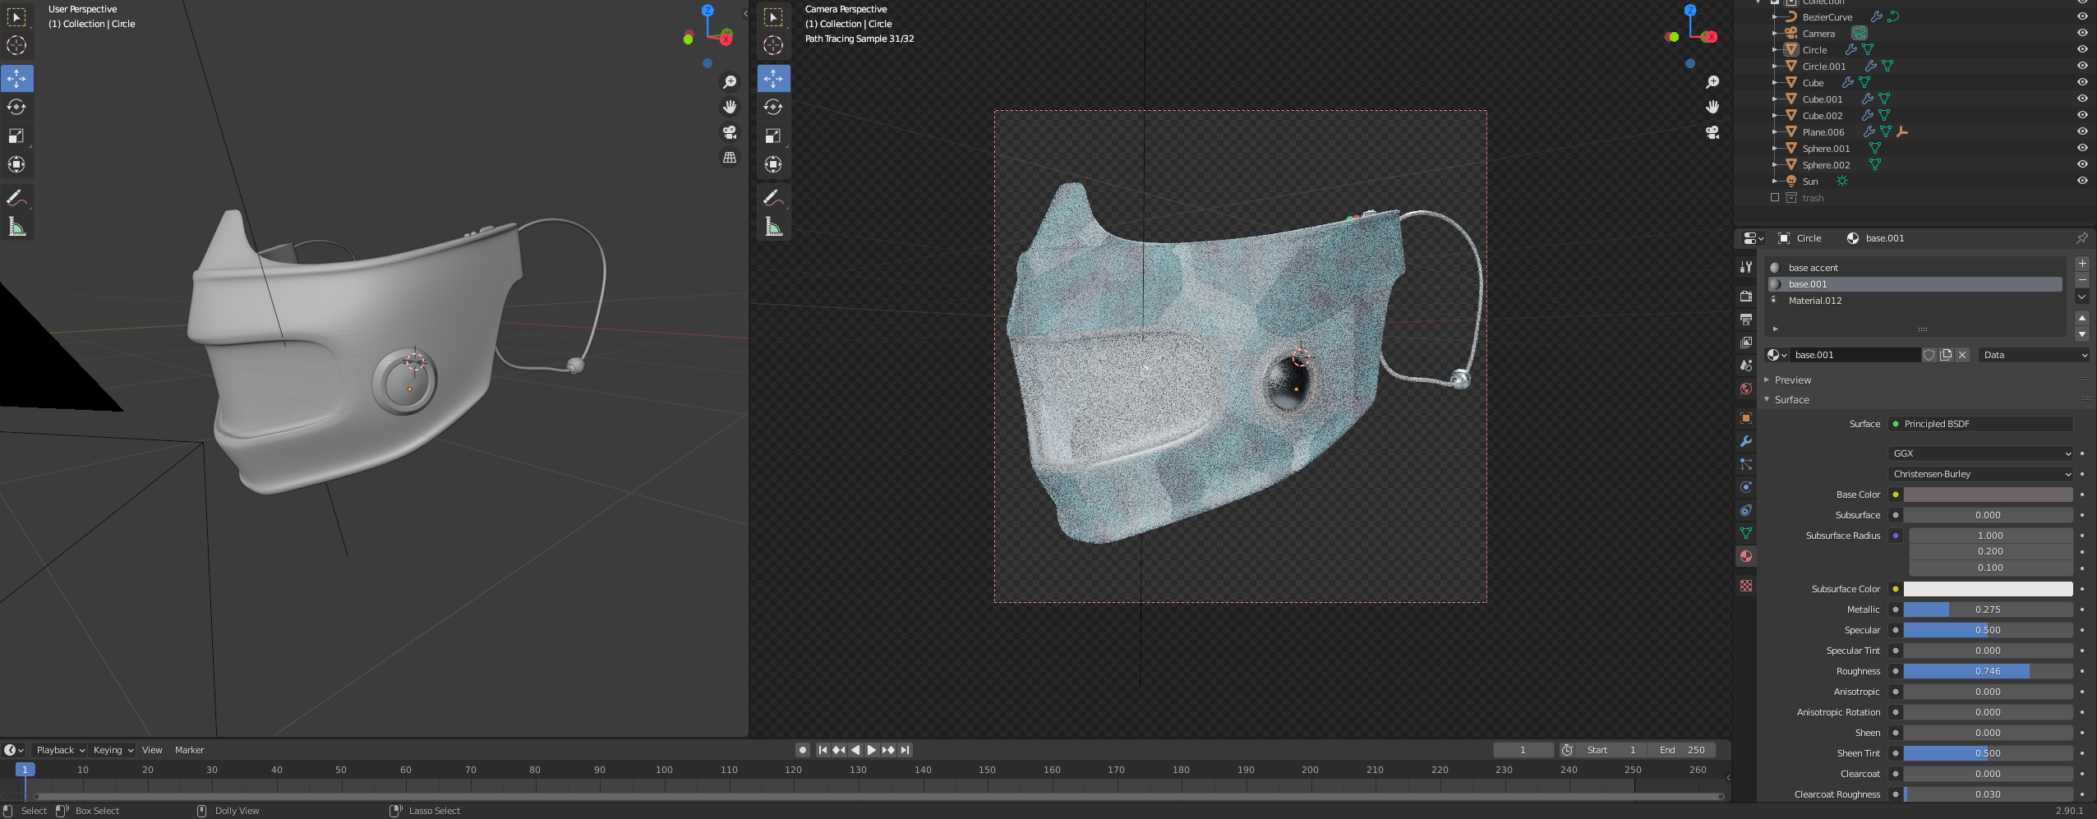Open the Modifier properties tab
Image resolution: width=2097 pixels, height=819 pixels.
pos(1746,441)
